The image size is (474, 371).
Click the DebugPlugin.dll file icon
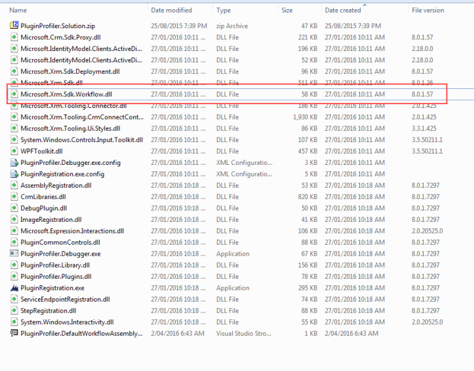14,208
